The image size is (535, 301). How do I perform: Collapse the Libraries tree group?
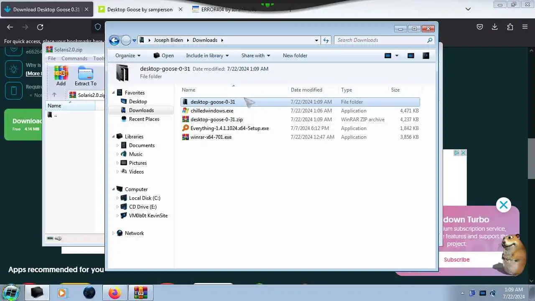tap(113, 137)
